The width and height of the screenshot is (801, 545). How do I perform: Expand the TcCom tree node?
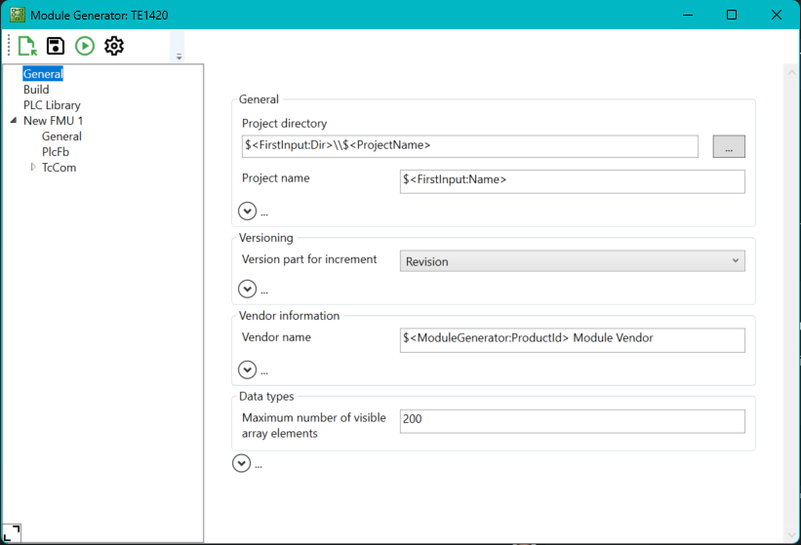click(x=33, y=168)
